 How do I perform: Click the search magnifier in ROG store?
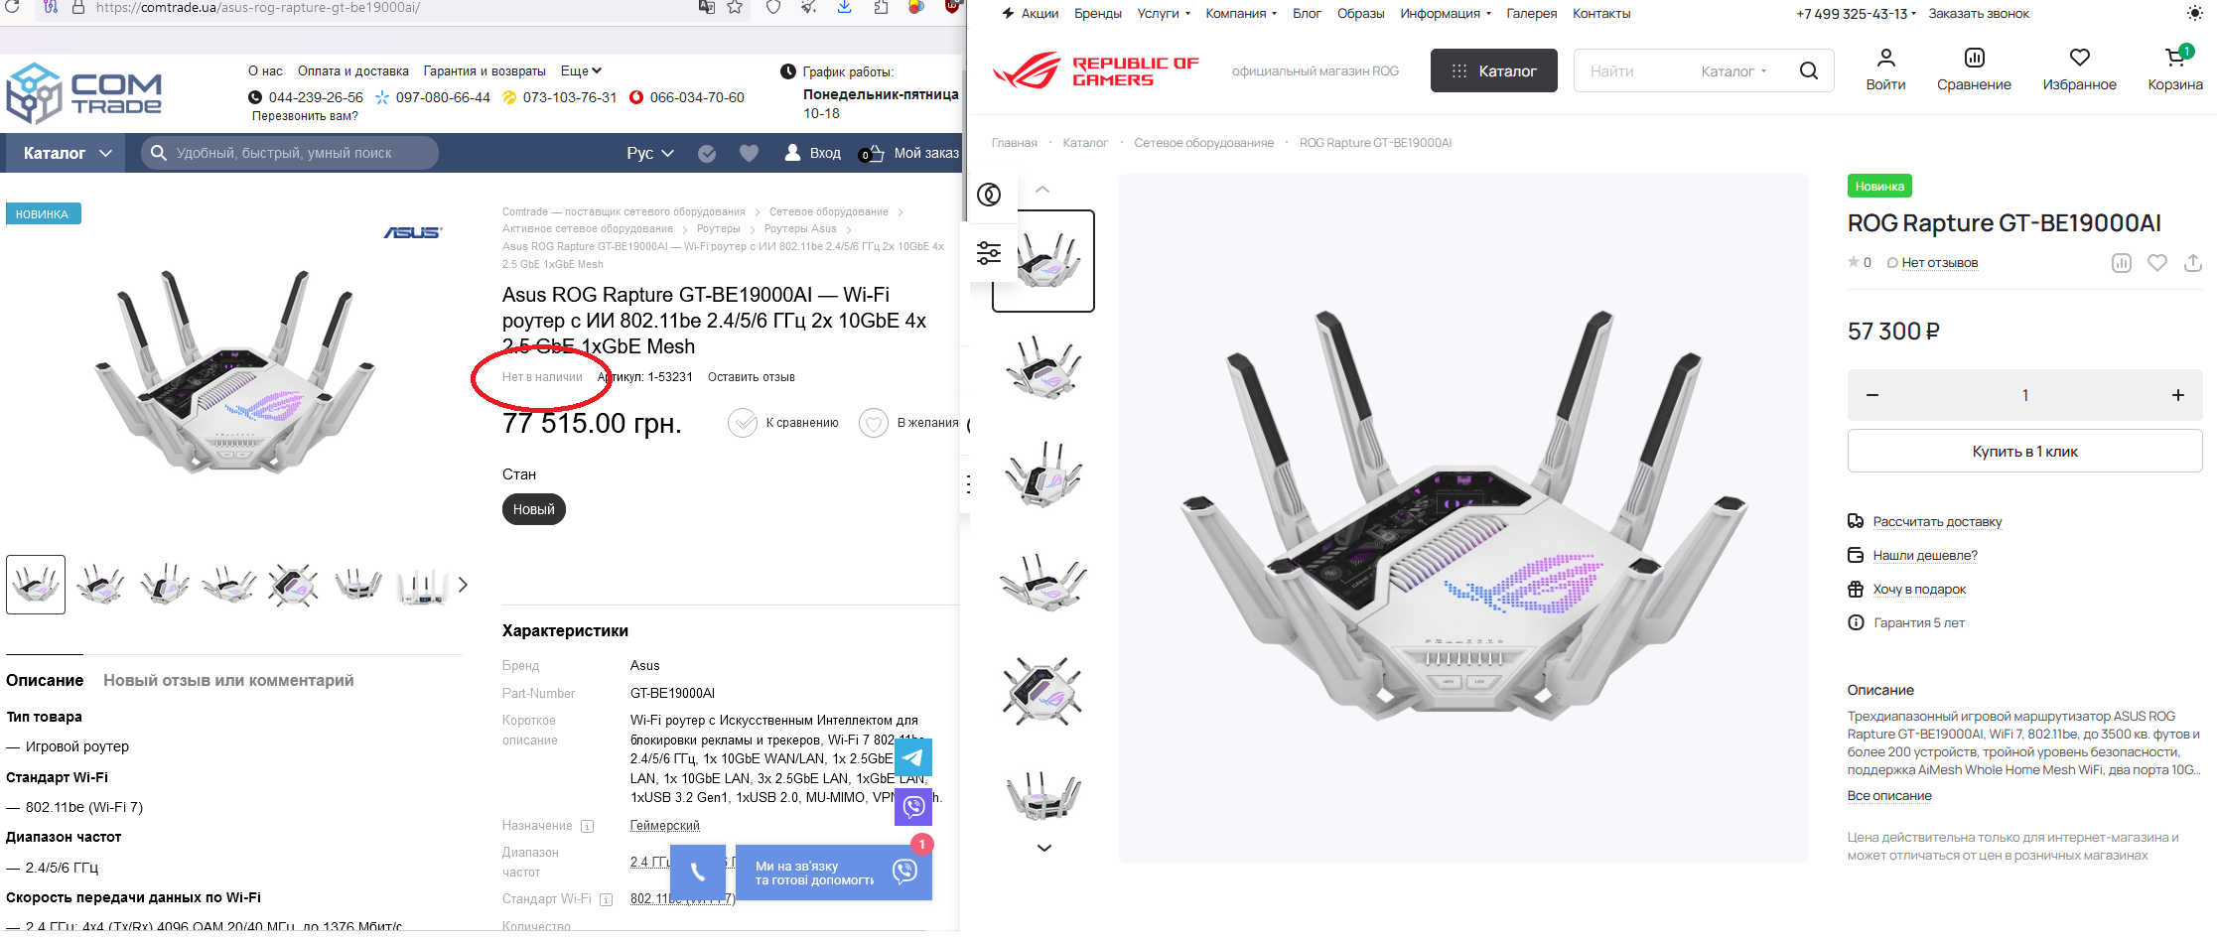1809,70
